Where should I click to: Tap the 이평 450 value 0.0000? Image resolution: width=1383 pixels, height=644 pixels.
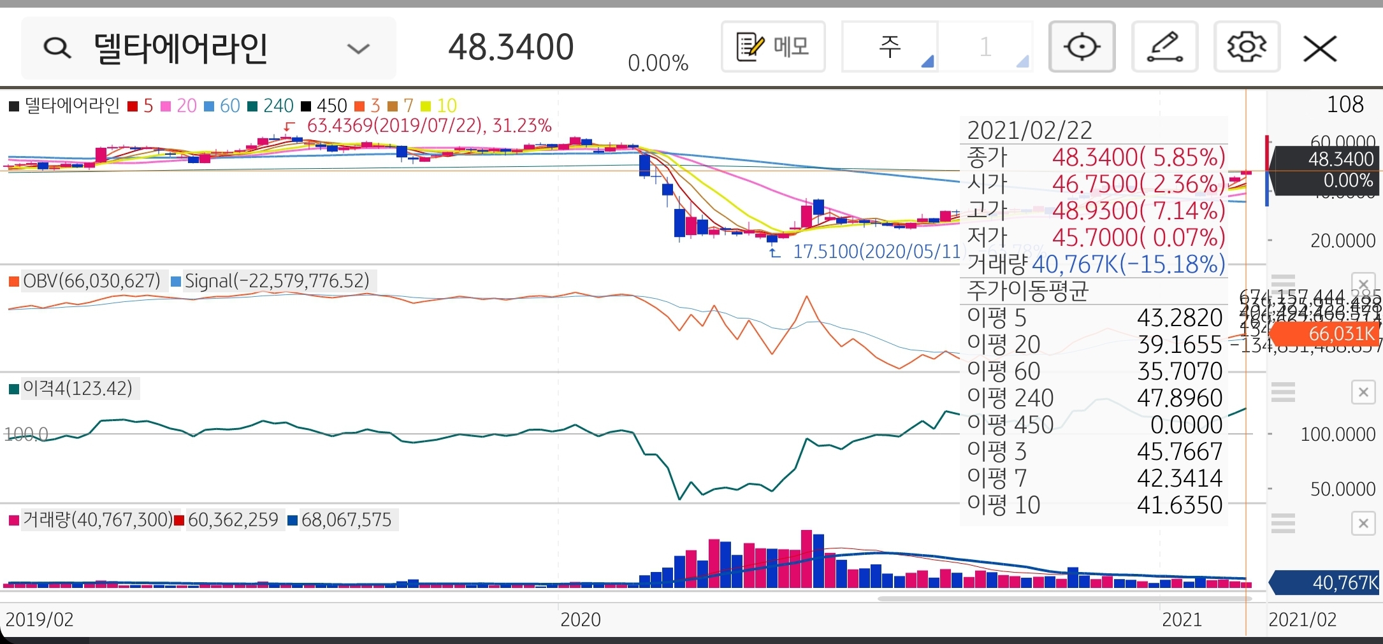pyautogui.click(x=1186, y=424)
